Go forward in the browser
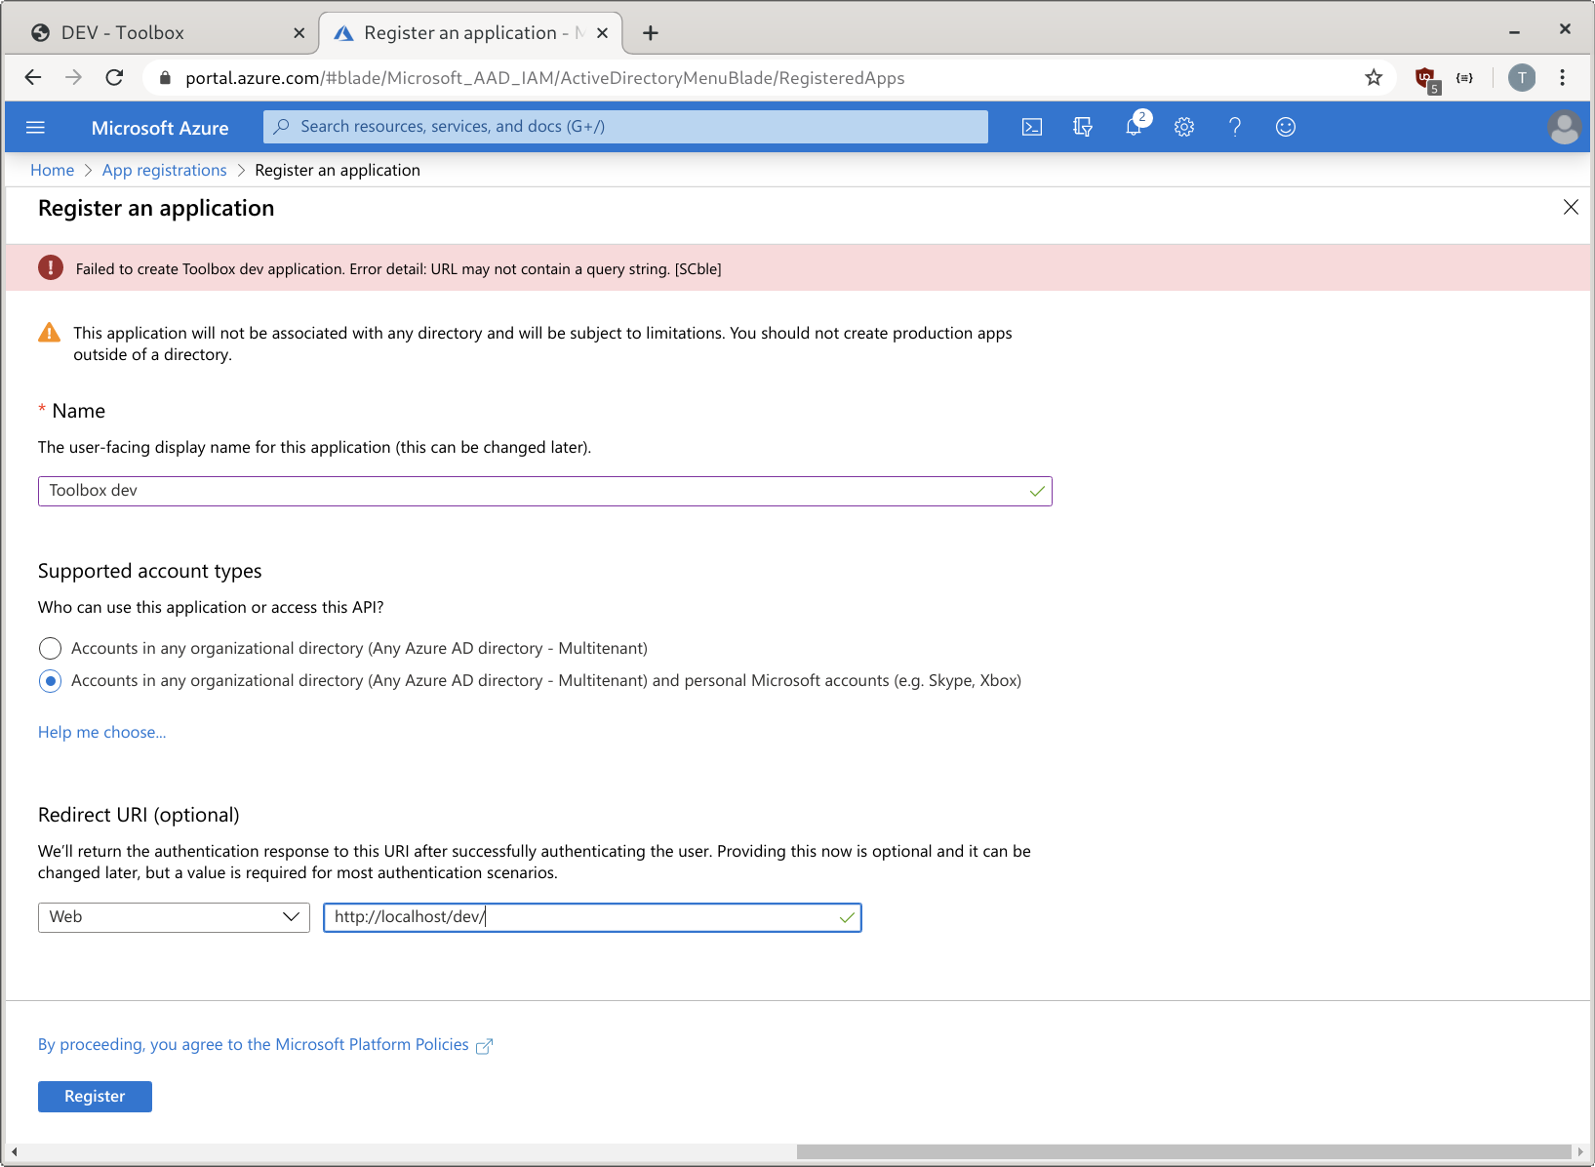1595x1167 pixels. point(74,77)
